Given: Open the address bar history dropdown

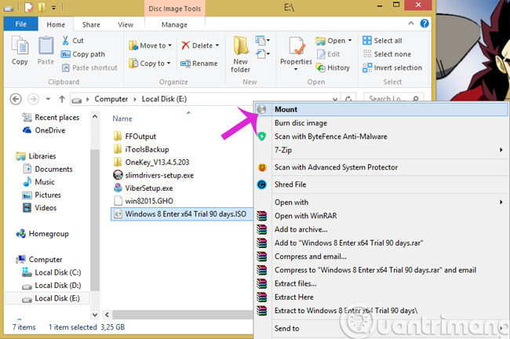Looking at the screenshot, I should pos(335,99).
